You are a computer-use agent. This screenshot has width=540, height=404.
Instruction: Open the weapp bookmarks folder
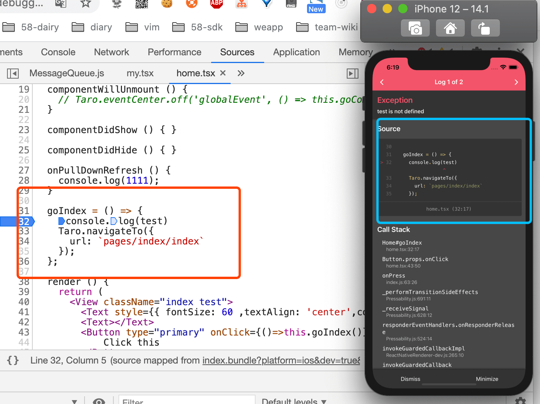click(259, 27)
